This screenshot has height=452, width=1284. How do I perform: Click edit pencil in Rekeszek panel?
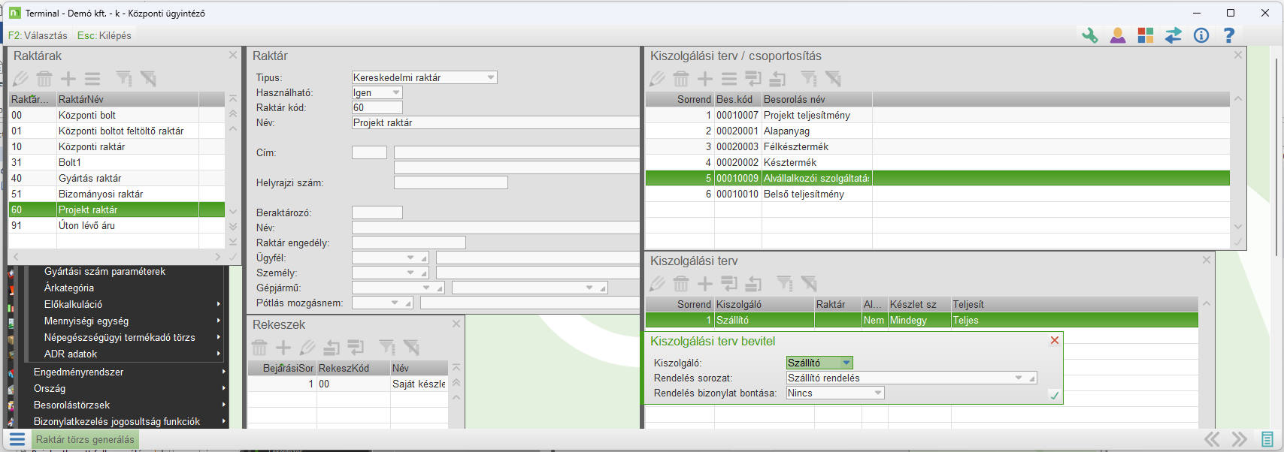[x=307, y=348]
